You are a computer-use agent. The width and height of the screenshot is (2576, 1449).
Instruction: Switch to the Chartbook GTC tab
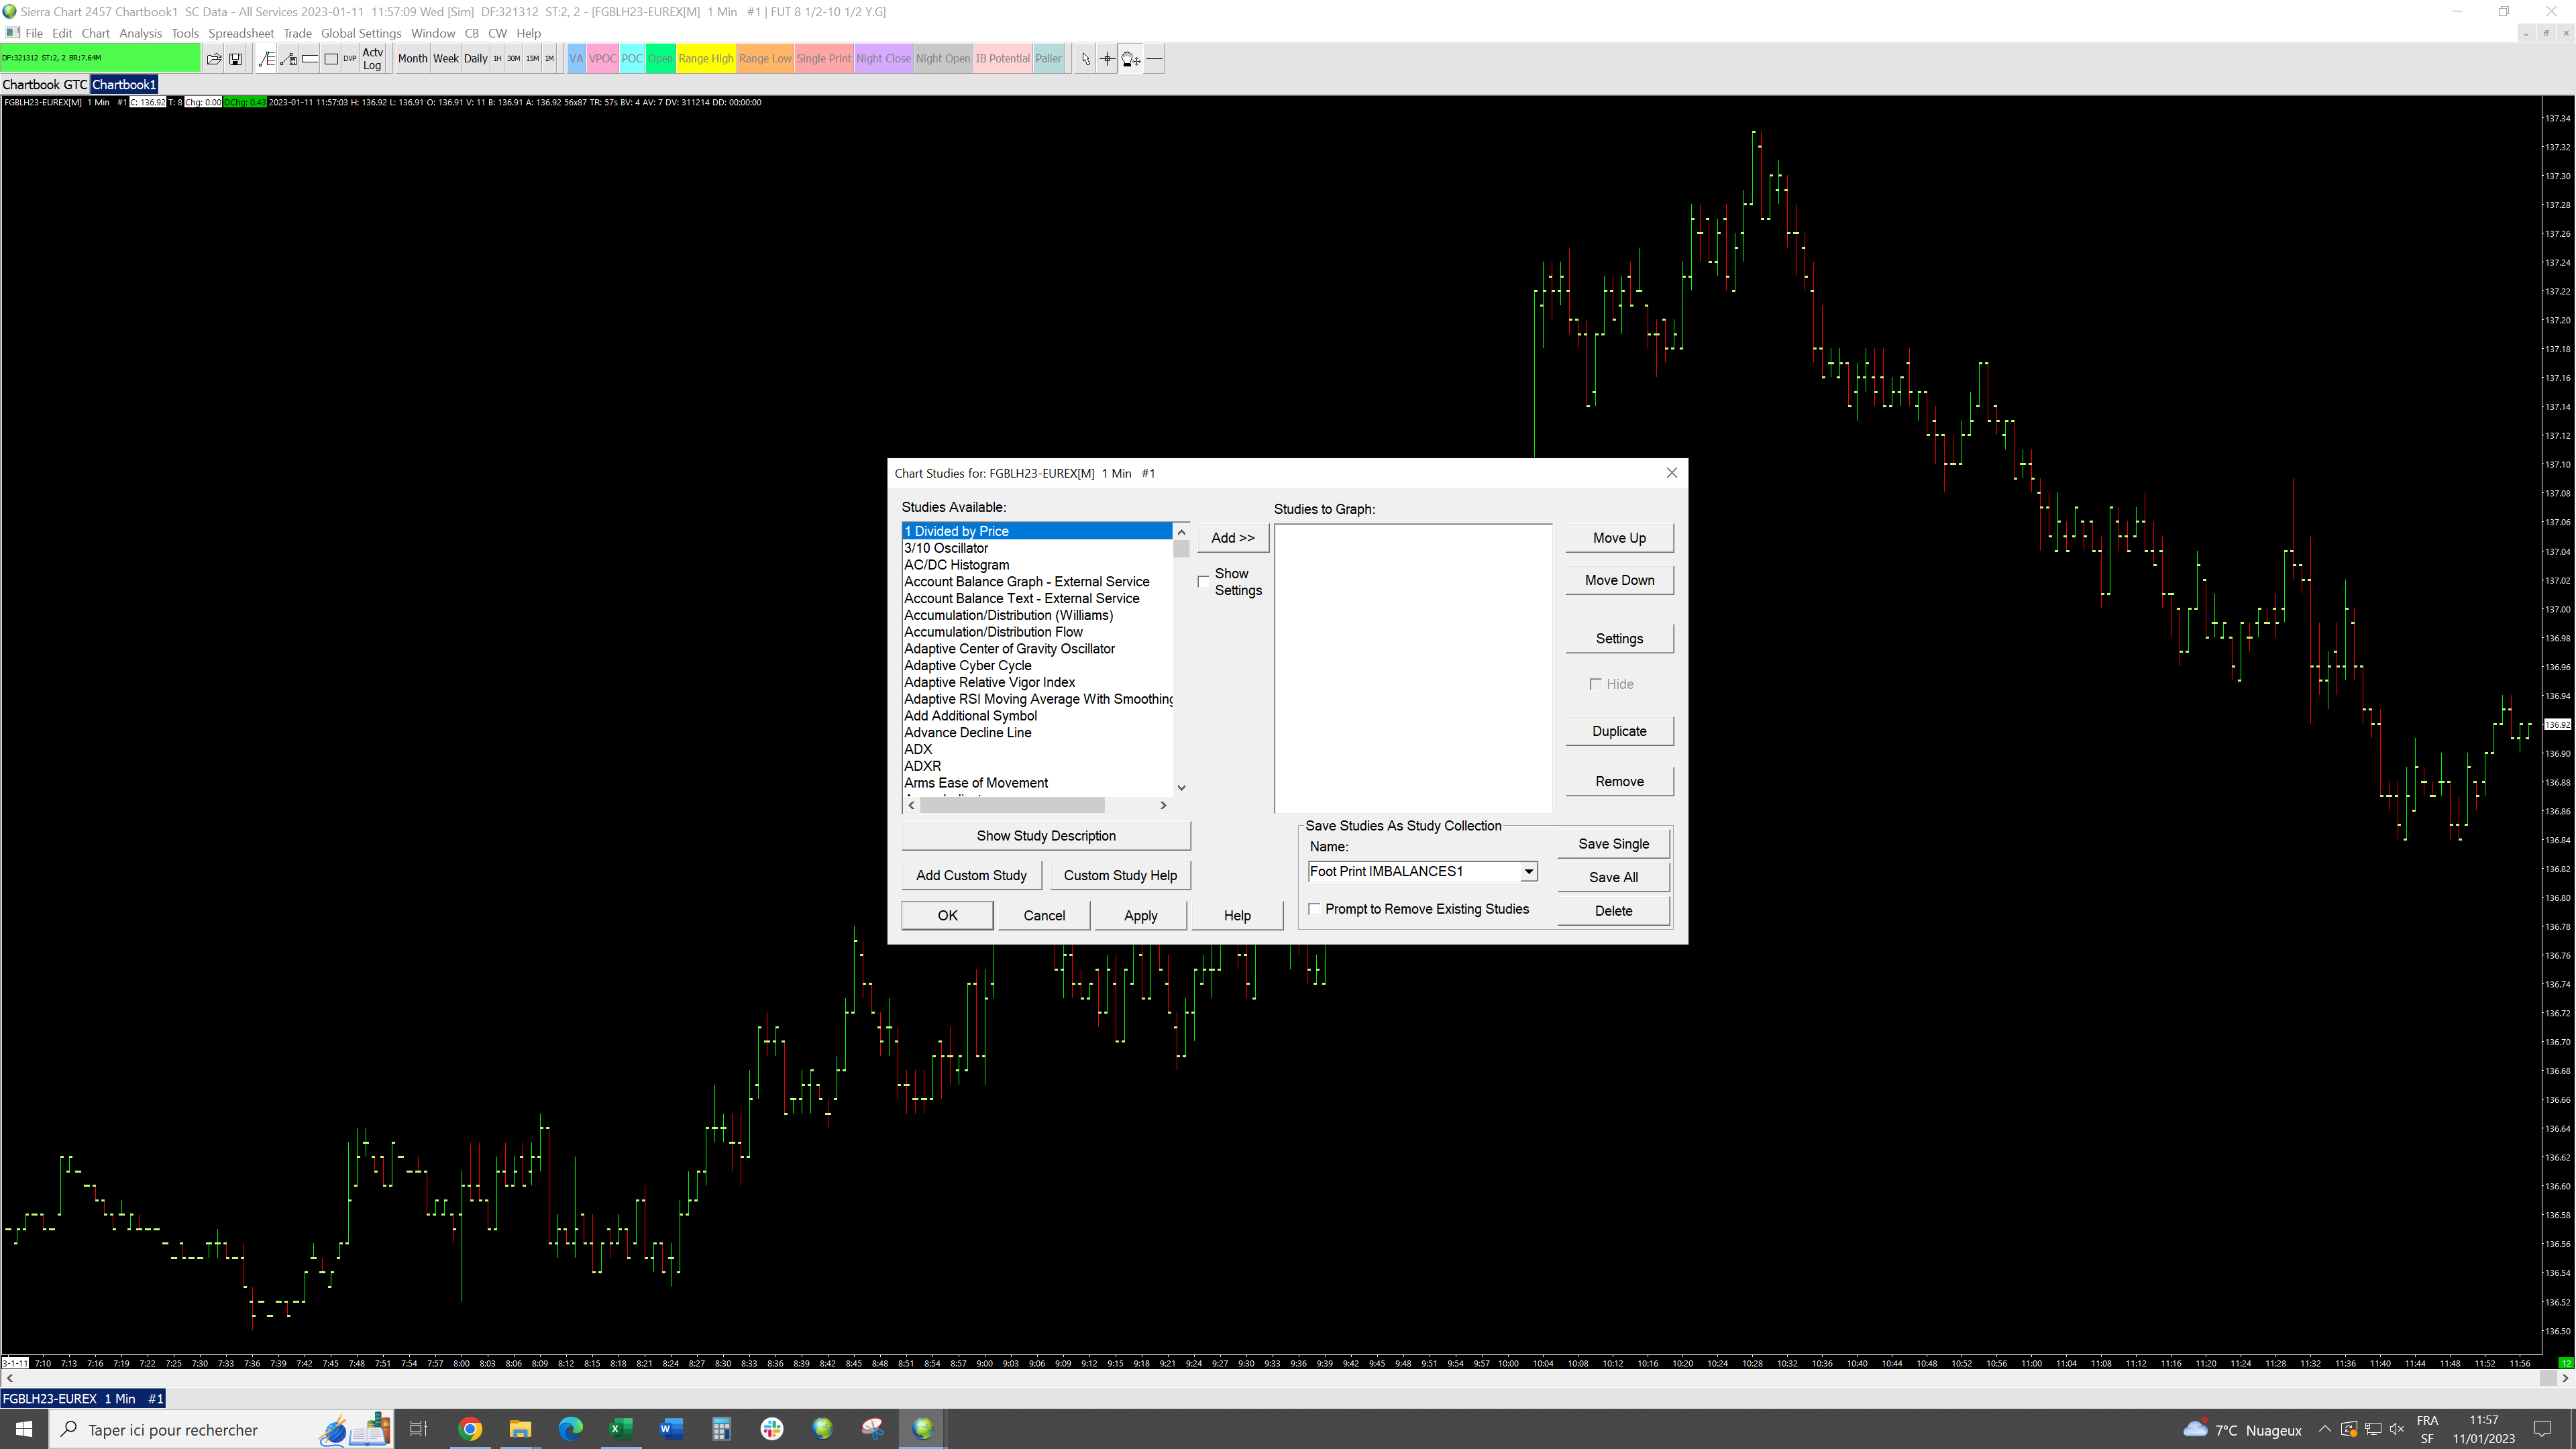[x=45, y=85]
